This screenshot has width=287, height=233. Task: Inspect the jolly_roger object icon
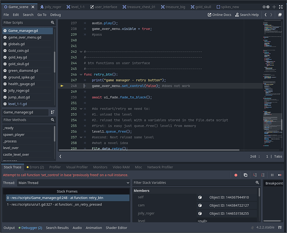tap(200, 213)
